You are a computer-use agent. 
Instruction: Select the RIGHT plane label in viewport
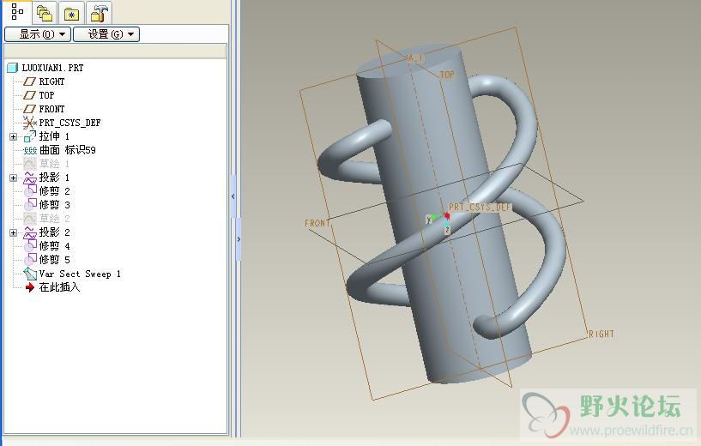coord(601,334)
